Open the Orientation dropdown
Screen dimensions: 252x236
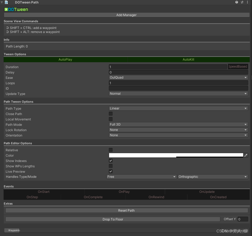point(178,135)
